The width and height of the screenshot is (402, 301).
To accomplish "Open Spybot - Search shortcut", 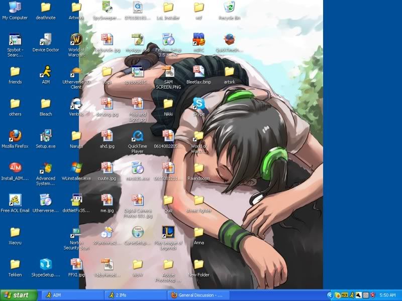I will pos(15,45).
